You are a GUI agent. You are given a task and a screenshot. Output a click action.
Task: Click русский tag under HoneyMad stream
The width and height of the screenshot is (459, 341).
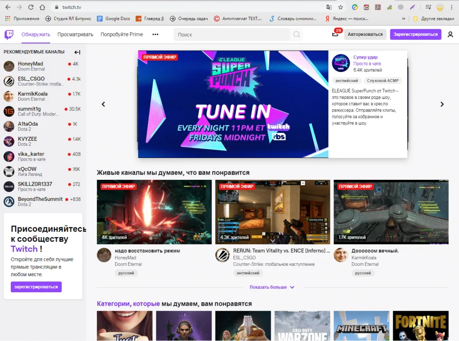tap(126, 273)
